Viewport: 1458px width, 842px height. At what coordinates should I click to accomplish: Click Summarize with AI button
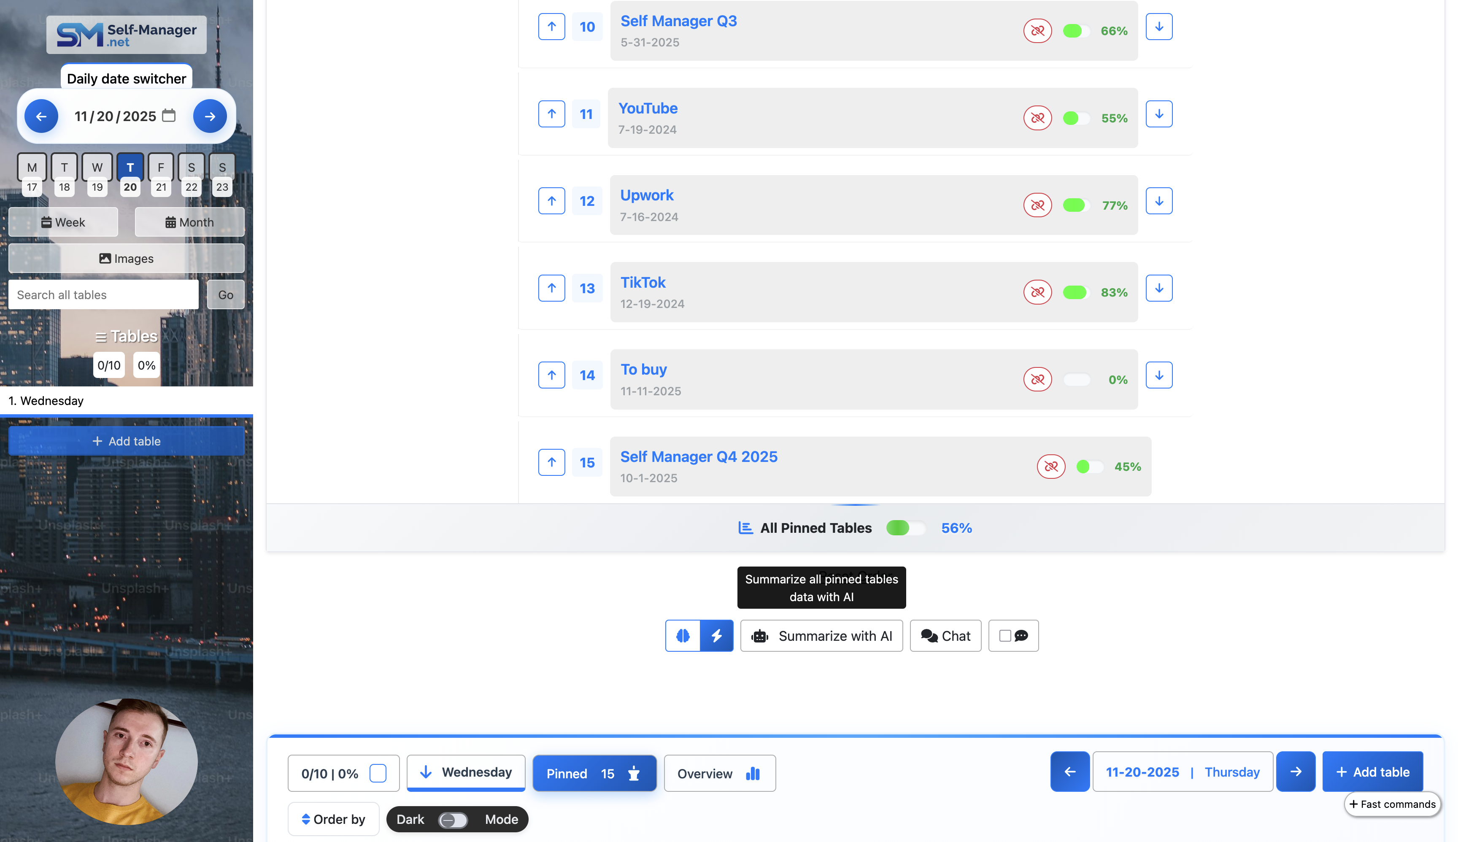coord(821,636)
